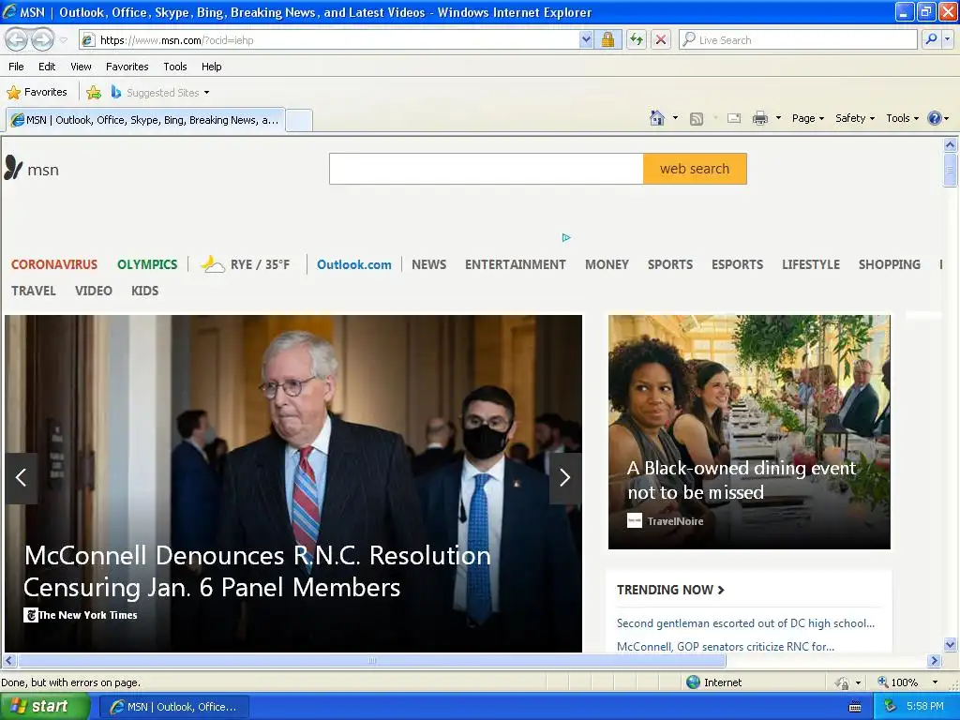This screenshot has height=720, width=960.
Task: Click the red Stop loading icon
Action: pyautogui.click(x=661, y=39)
